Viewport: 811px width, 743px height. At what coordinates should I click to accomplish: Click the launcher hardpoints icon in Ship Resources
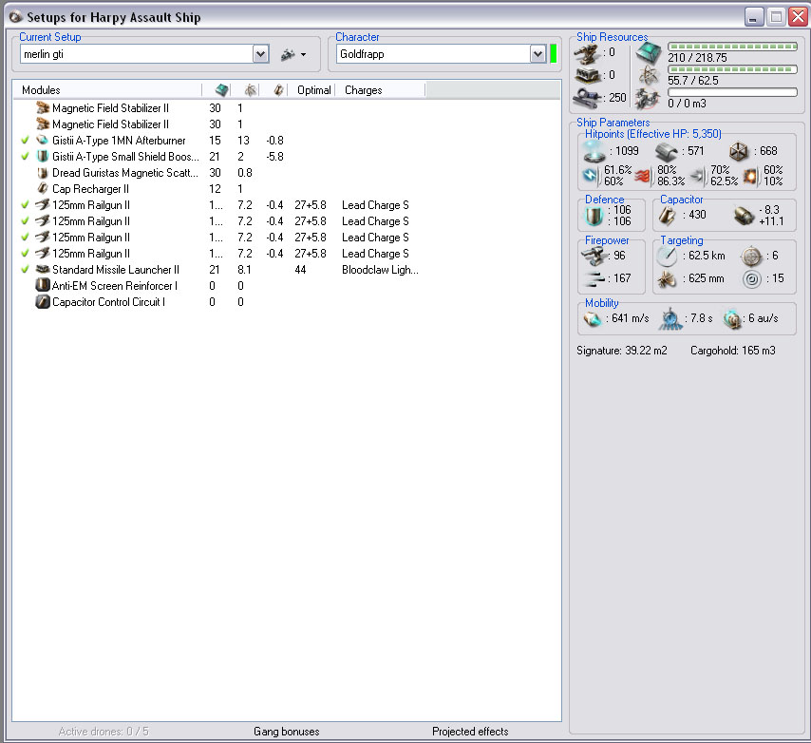tap(587, 76)
